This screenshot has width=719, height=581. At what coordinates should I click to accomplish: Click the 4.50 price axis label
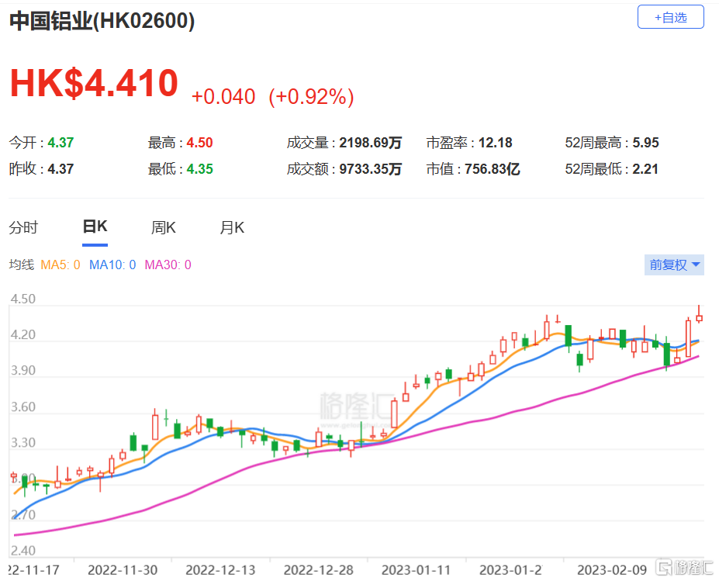click(23, 299)
